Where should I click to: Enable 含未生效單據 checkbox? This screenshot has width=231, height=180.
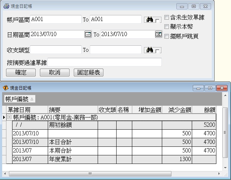coord(166,17)
